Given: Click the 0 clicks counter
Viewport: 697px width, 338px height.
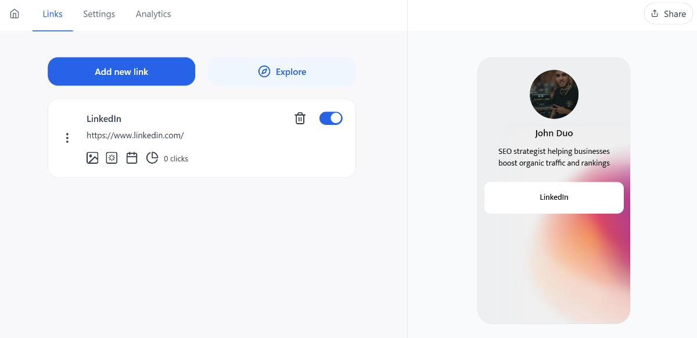Looking at the screenshot, I should coord(176,159).
